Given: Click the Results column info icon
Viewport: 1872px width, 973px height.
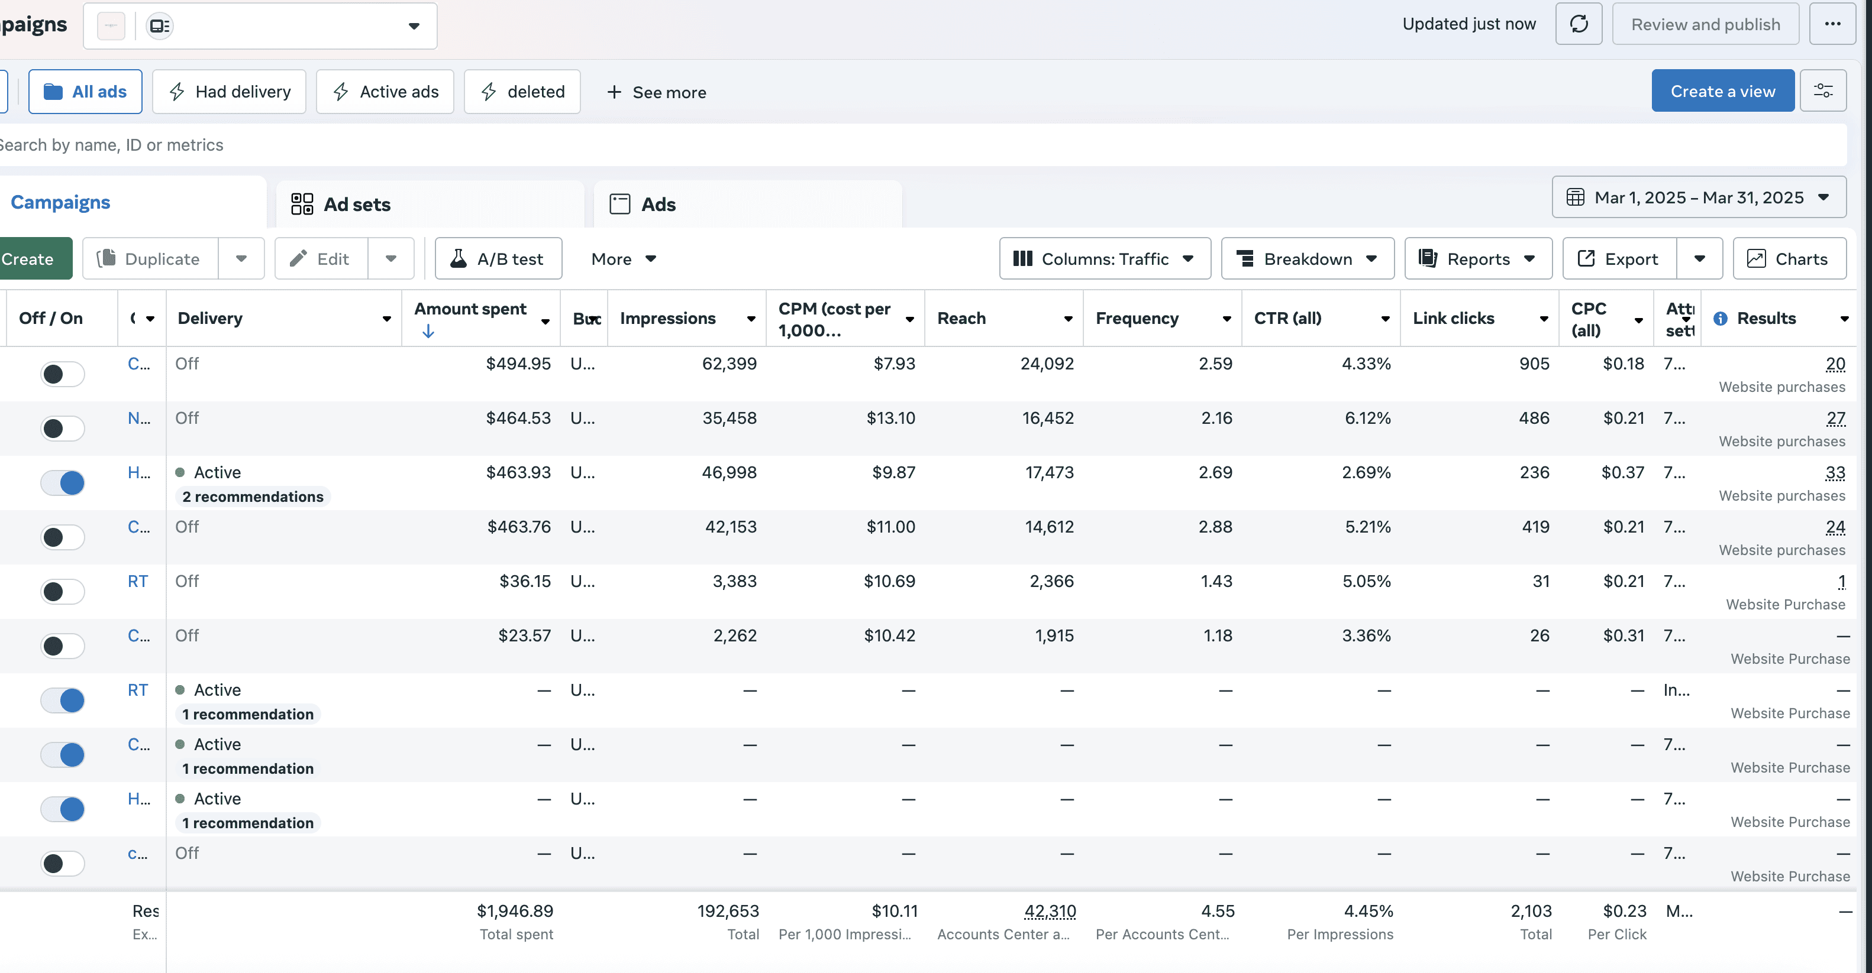Looking at the screenshot, I should click(1720, 318).
